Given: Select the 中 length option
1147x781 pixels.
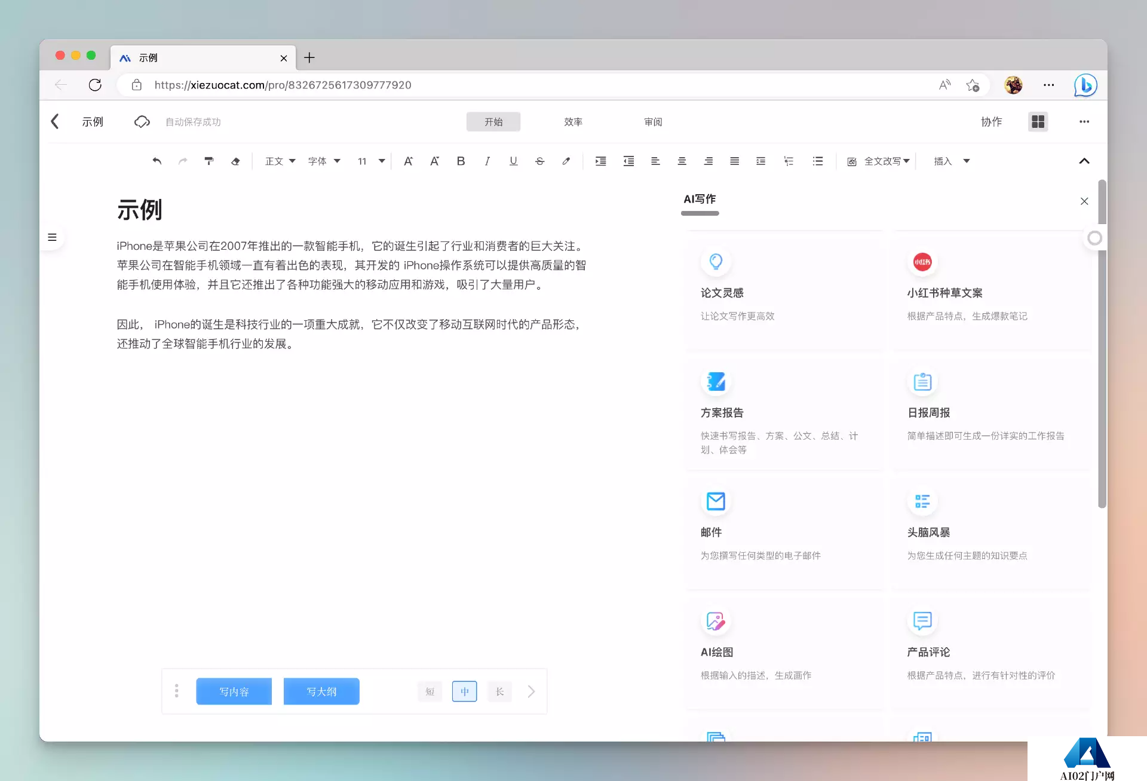Looking at the screenshot, I should click(465, 691).
